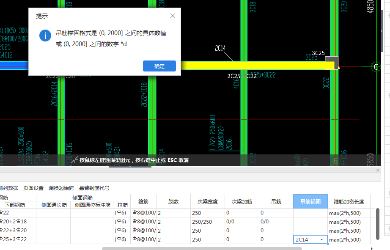Click the 拉筋 column header
This screenshot has width=390, height=250.
tap(122, 205)
